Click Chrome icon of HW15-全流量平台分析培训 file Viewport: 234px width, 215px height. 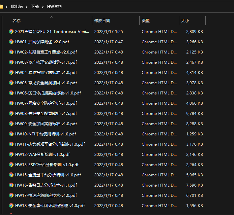(11, 175)
